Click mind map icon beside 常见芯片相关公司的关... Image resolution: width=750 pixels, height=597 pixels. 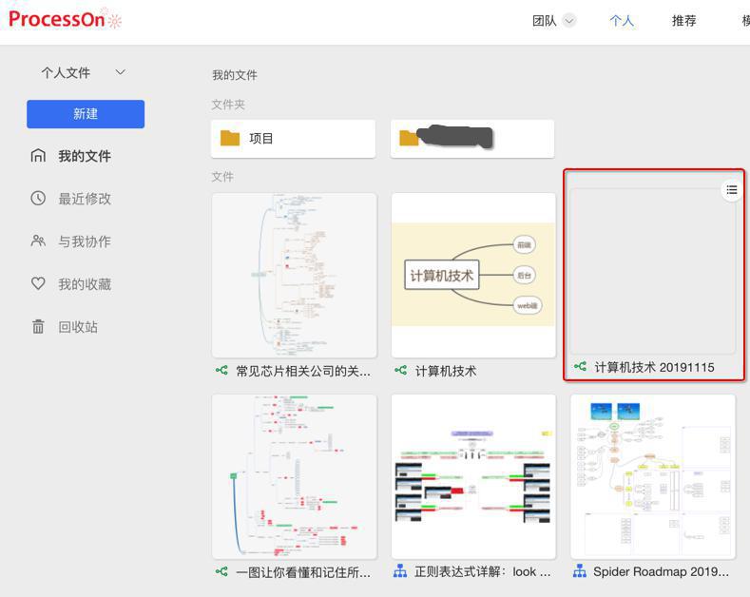coord(221,370)
